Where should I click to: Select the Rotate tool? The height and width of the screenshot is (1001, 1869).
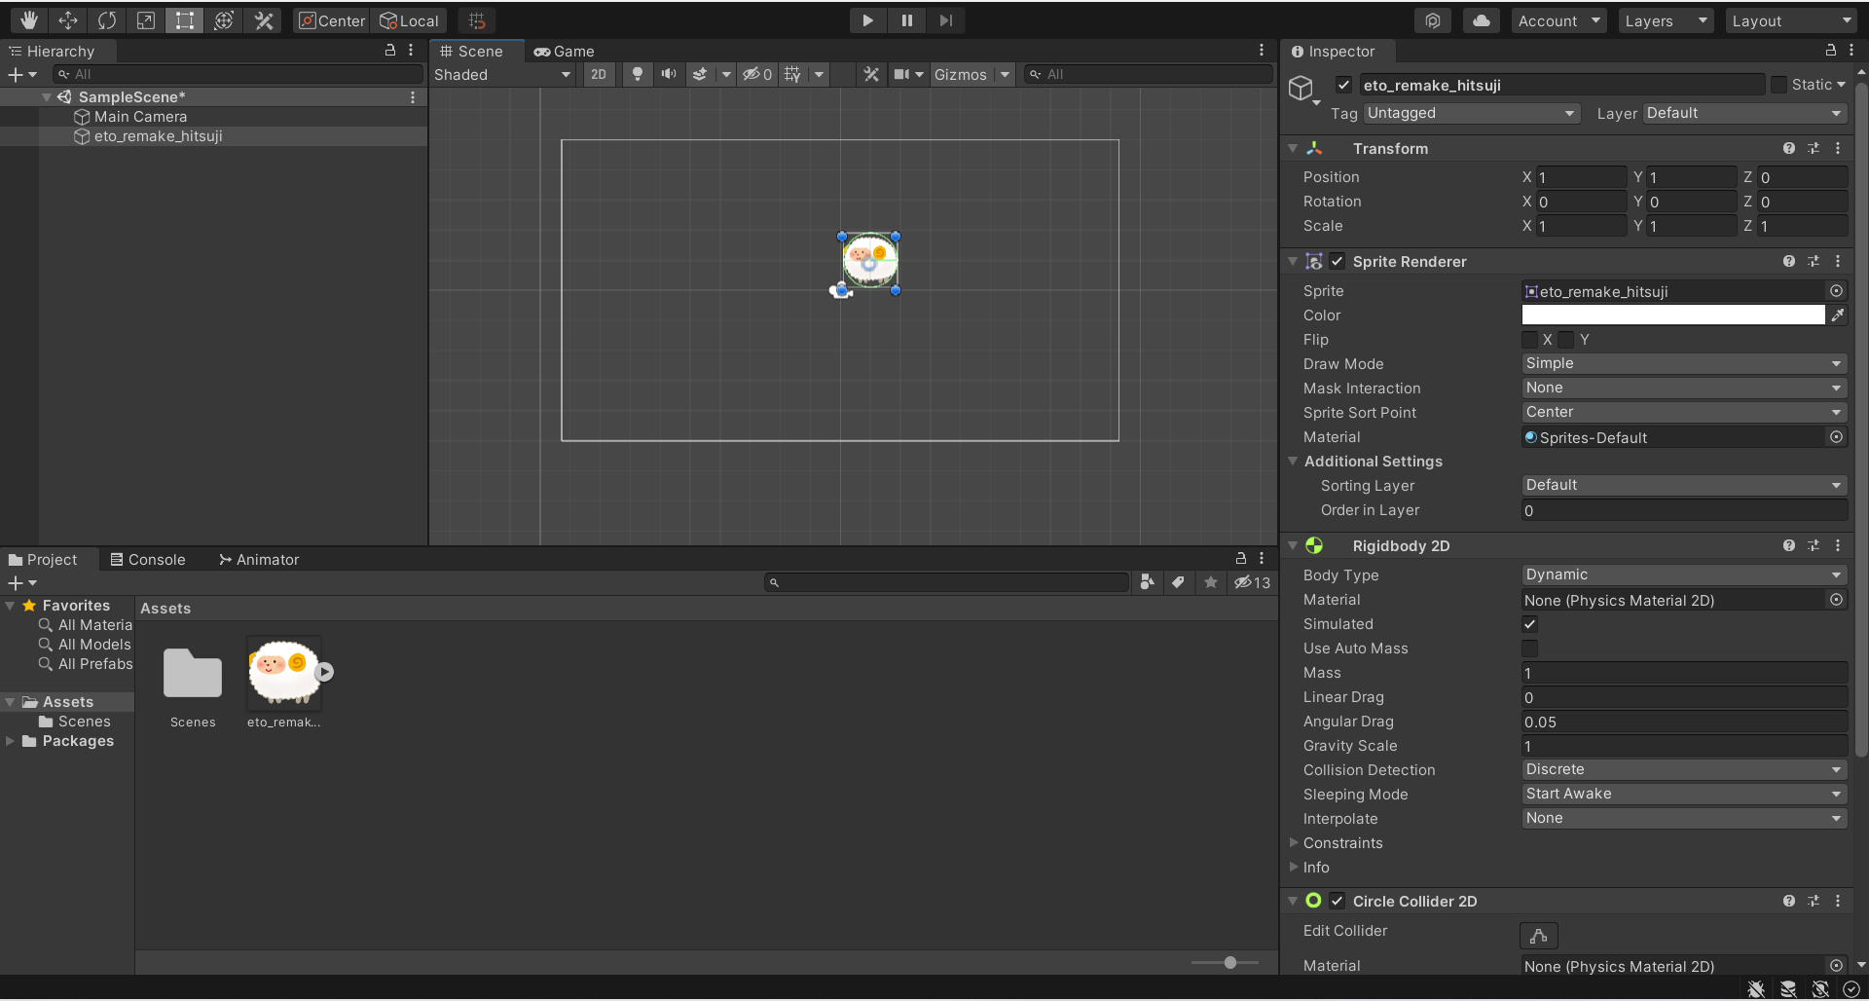pyautogui.click(x=107, y=20)
